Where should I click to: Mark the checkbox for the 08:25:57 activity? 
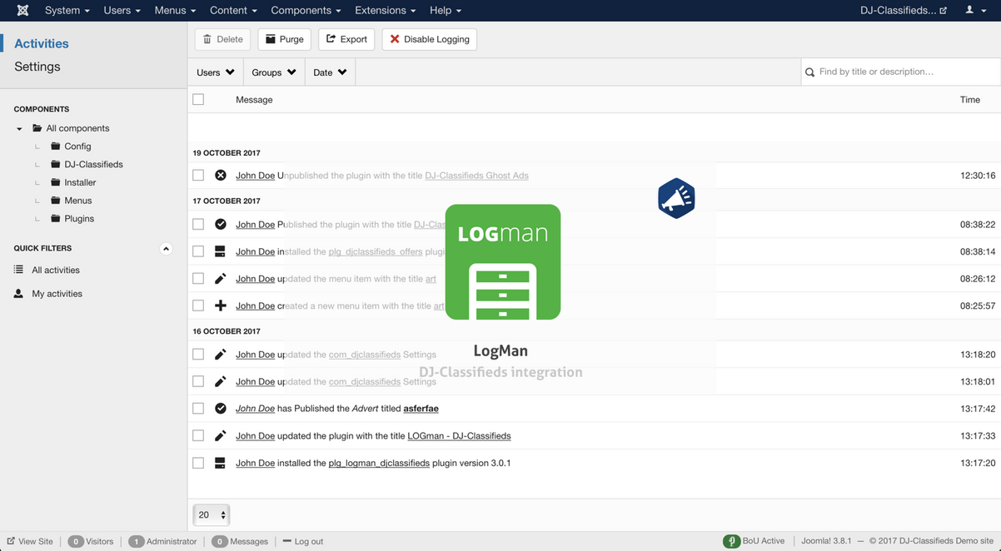pos(198,305)
